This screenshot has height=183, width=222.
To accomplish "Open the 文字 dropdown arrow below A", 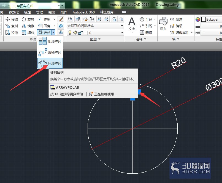I will point(132,32).
